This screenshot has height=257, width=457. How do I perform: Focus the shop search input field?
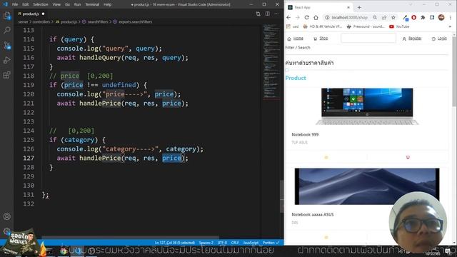(x=368, y=38)
